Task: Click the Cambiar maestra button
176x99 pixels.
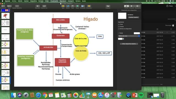Action: click(x=133, y=17)
